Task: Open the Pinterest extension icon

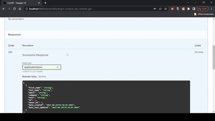Action: pyautogui.click(x=172, y=9)
